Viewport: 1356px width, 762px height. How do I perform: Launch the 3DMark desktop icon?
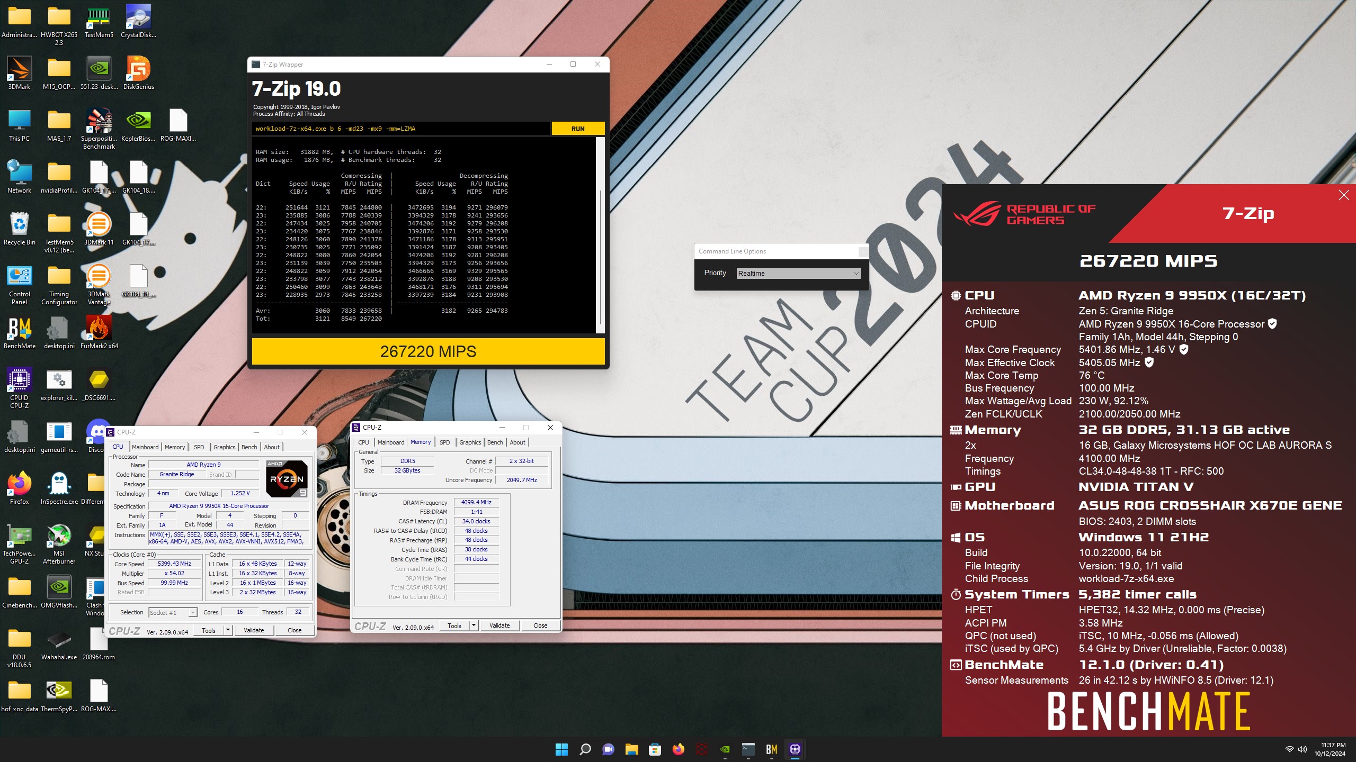(20, 74)
